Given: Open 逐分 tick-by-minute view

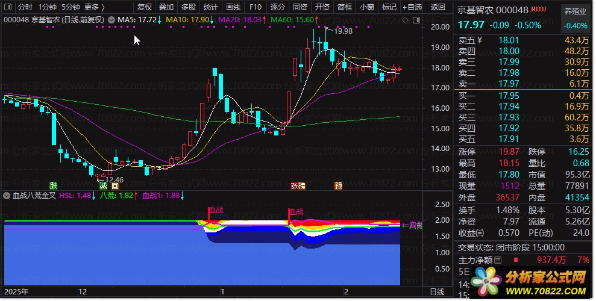Looking at the screenshot, I should coord(277,7).
